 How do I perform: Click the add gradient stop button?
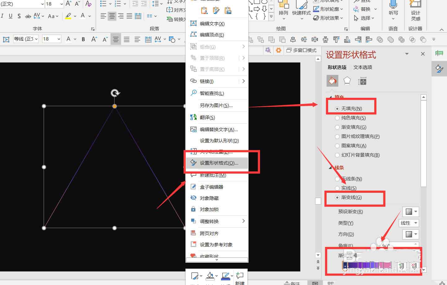coord(401,266)
